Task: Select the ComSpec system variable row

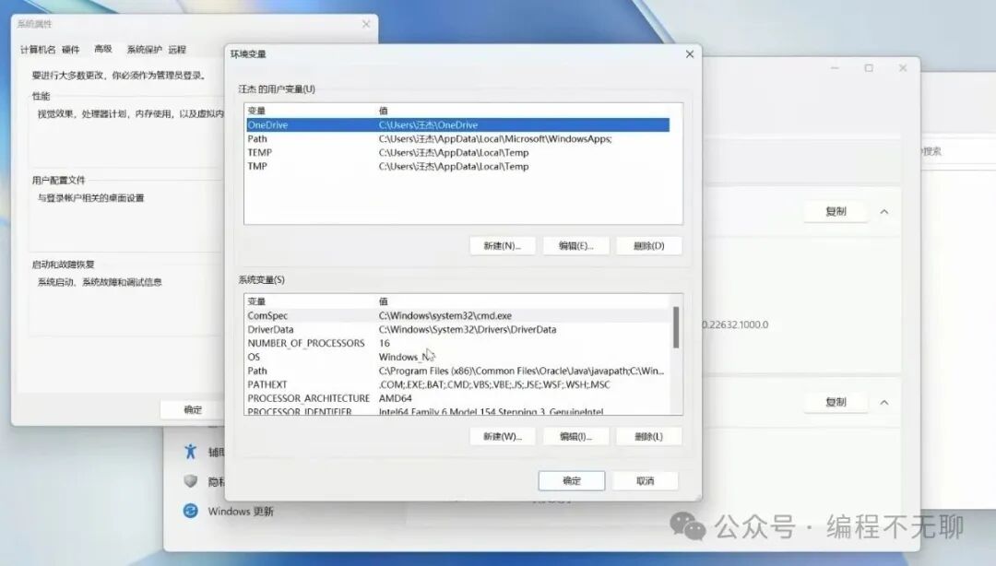Action: pyautogui.click(x=457, y=315)
